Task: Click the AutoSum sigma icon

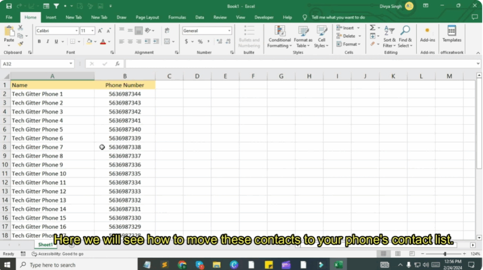Action: (373, 28)
